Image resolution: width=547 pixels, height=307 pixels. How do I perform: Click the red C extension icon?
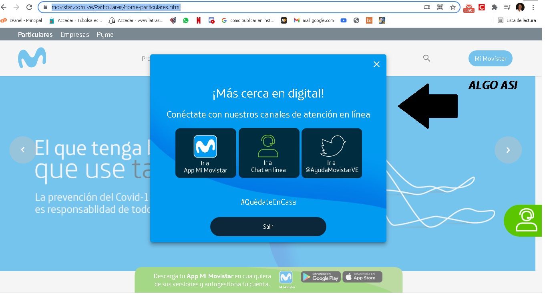482,7
